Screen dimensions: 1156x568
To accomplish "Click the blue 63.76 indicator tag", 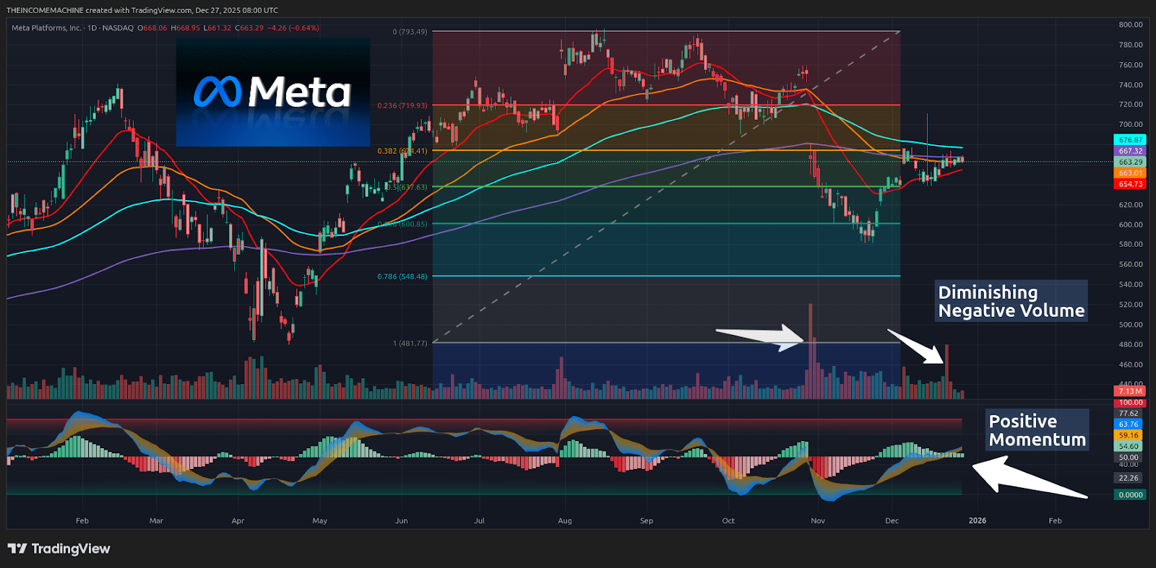I will (1129, 424).
